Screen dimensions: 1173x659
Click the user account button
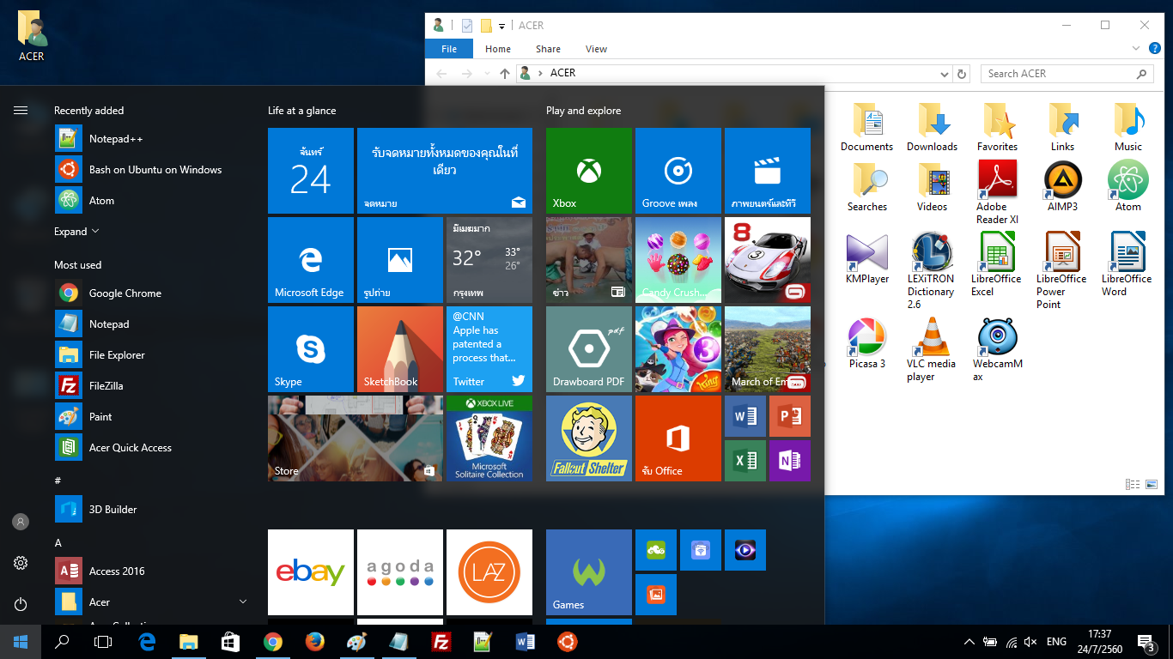(21, 522)
